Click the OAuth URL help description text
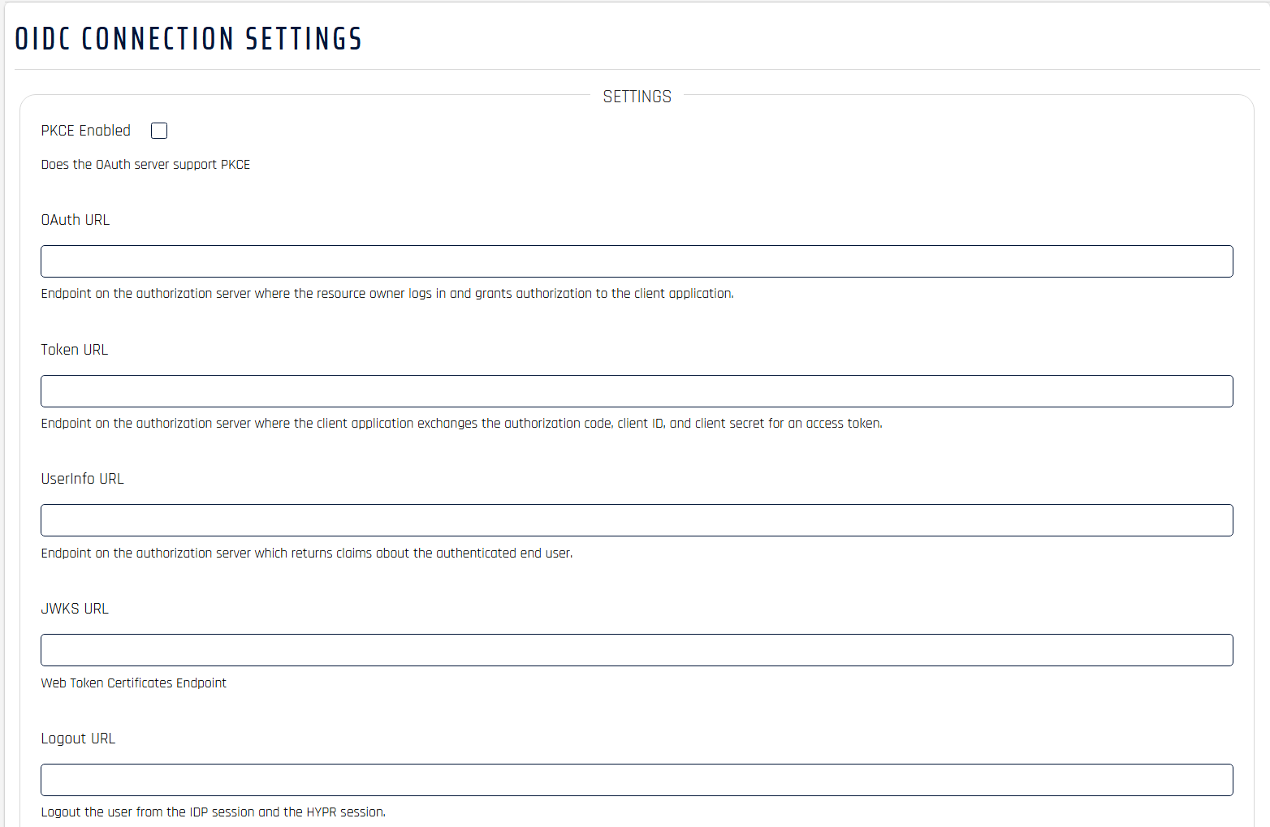 click(x=387, y=294)
